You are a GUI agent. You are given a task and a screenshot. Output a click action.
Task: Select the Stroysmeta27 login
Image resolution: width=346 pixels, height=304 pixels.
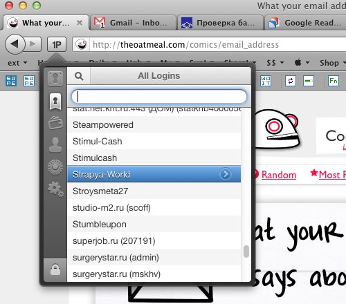[154, 191]
